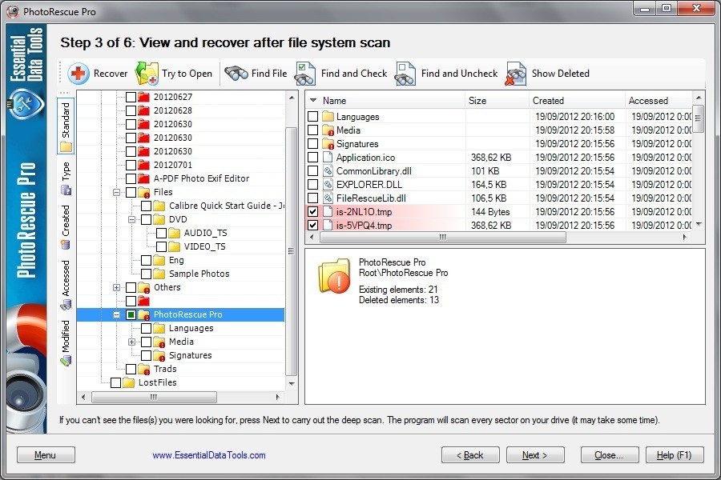The height and width of the screenshot is (480, 721).
Task: Uncheck the is-5VPQ4.tmp checkbox
Action: point(312,225)
